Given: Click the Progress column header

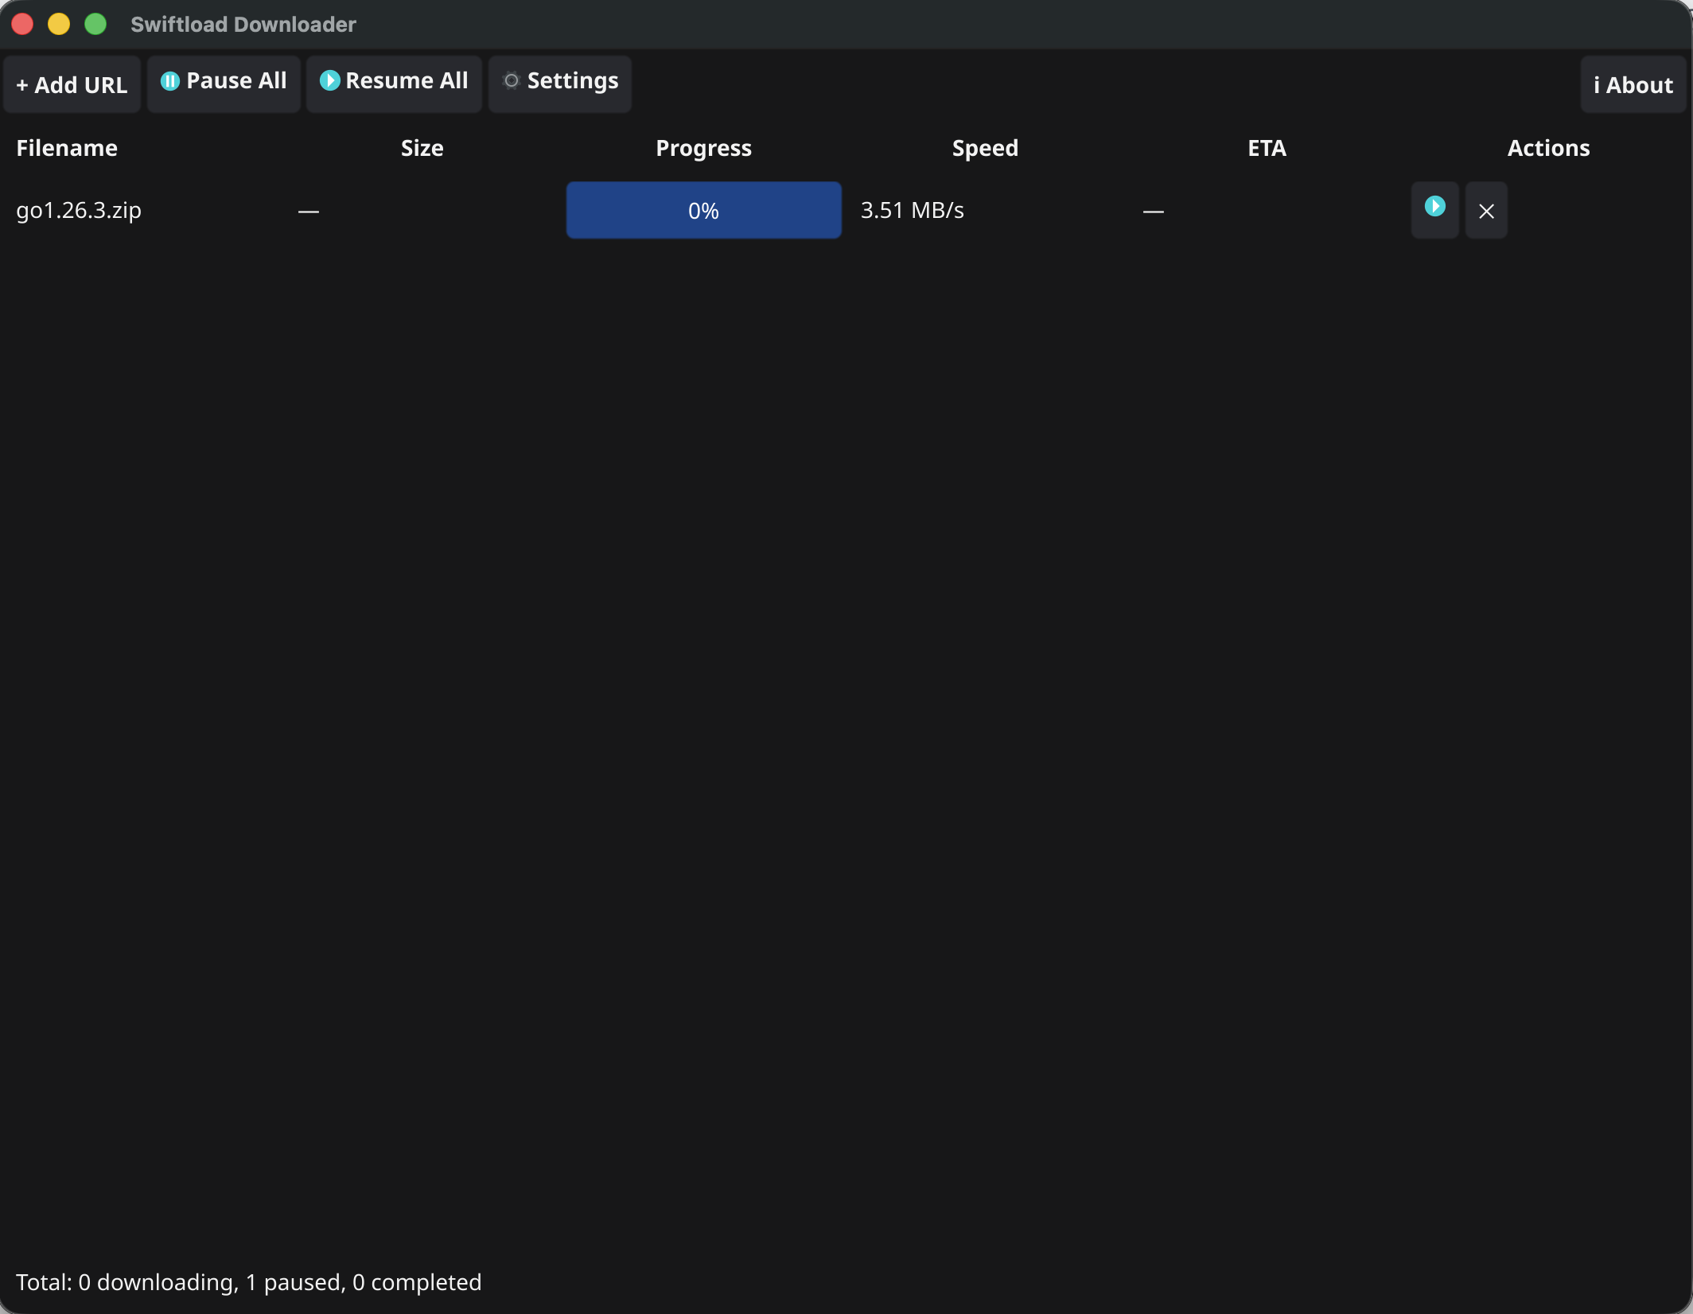Looking at the screenshot, I should (703, 148).
